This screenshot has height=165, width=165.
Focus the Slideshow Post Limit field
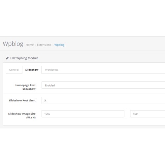tap(103, 100)
